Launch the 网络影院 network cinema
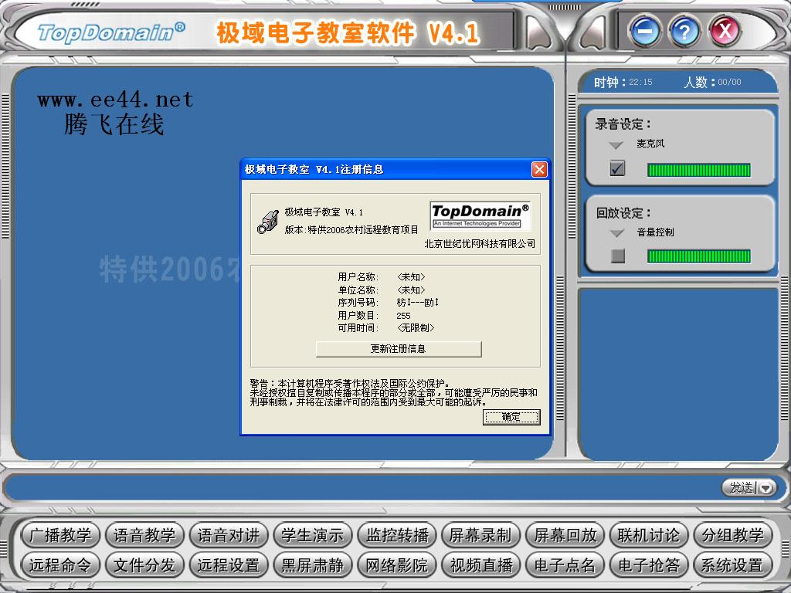Image resolution: width=791 pixels, height=593 pixels. (397, 564)
